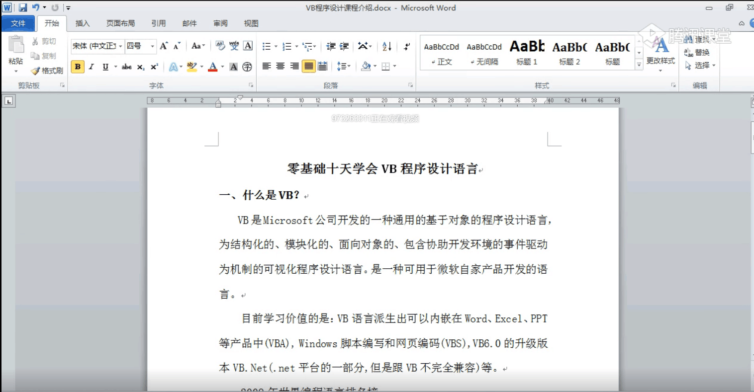Apply character border icon

[248, 46]
